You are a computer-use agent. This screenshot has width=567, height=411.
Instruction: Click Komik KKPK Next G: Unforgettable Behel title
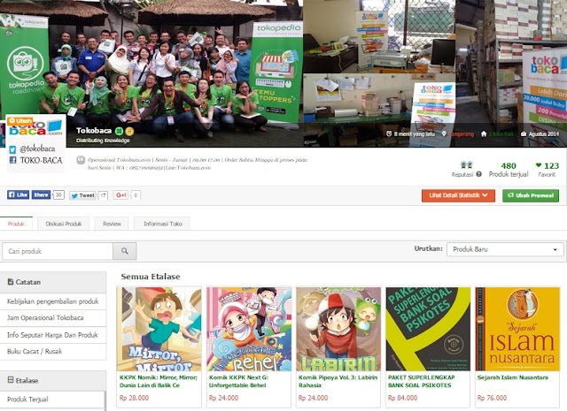coord(238,381)
